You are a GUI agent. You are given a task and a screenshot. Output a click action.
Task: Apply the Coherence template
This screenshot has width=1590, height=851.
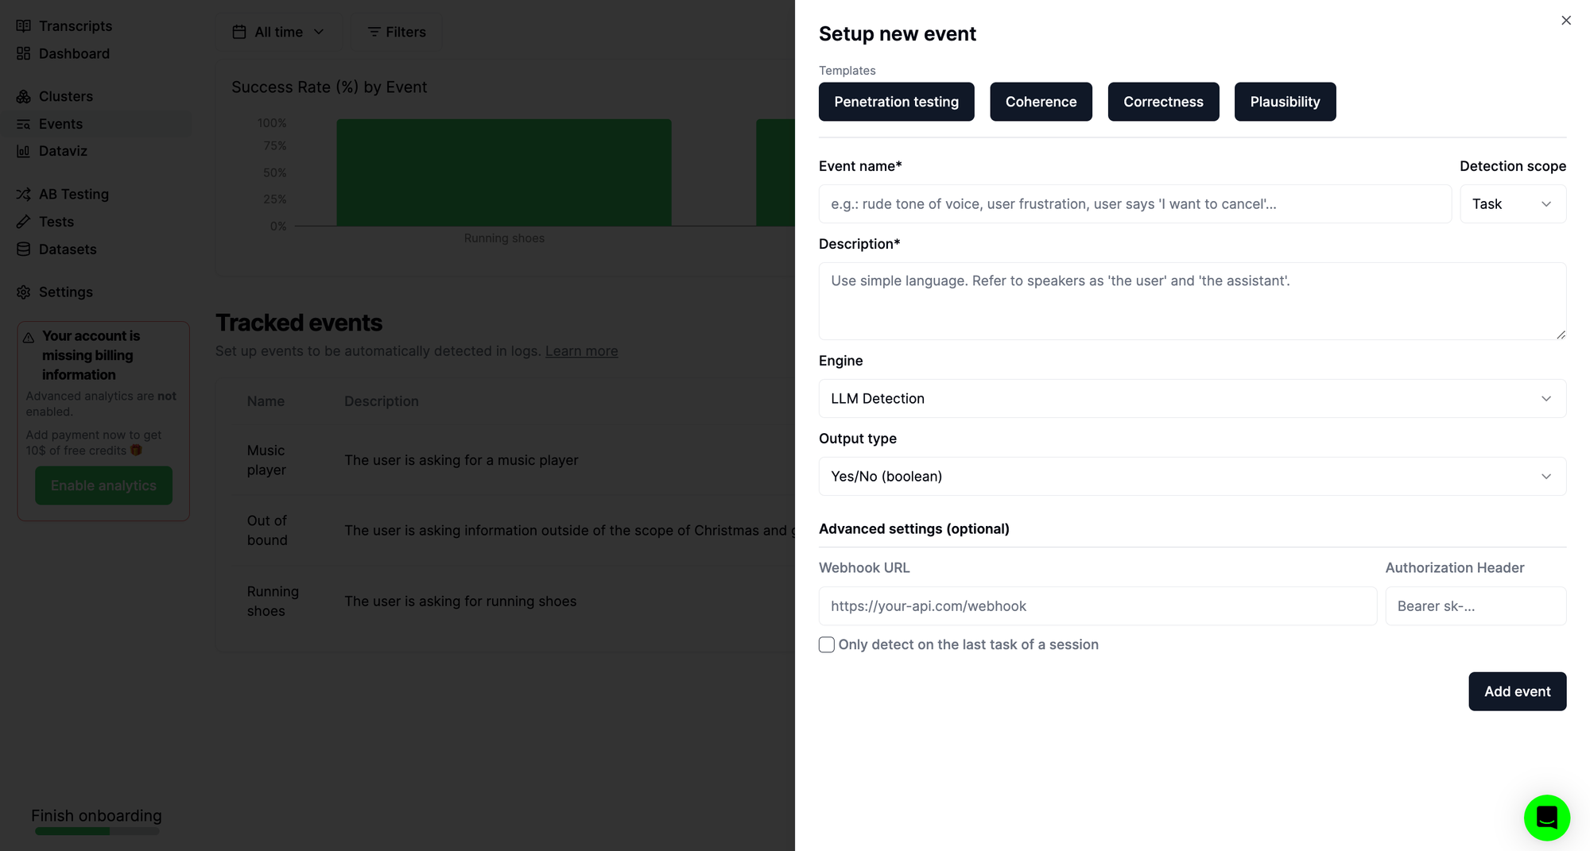point(1041,102)
